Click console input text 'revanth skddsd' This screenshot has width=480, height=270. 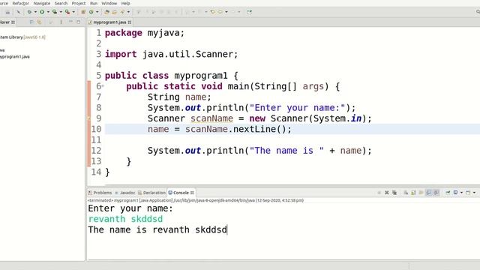125,219
